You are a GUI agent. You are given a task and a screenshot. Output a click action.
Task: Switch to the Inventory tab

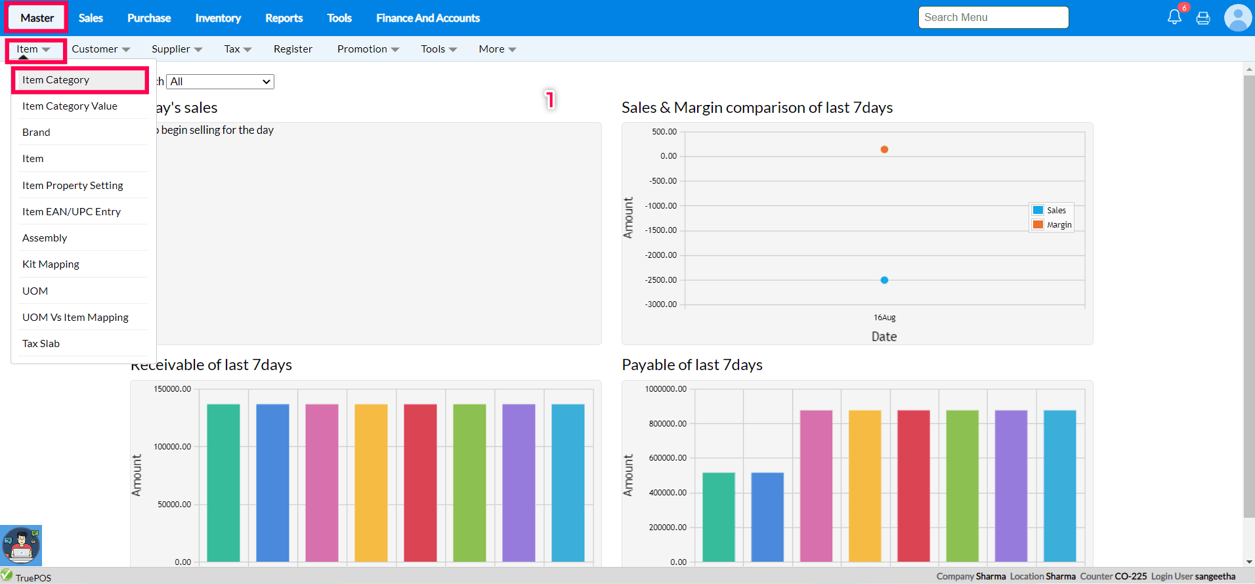pyautogui.click(x=218, y=18)
